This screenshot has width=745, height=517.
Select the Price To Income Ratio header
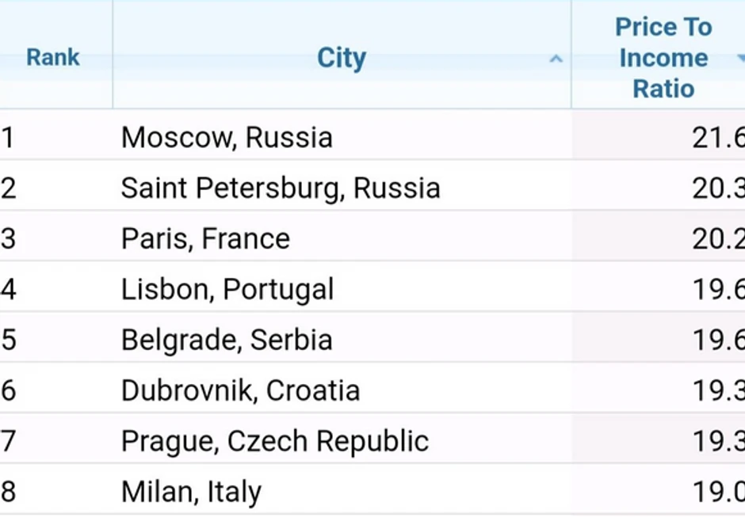click(x=663, y=58)
